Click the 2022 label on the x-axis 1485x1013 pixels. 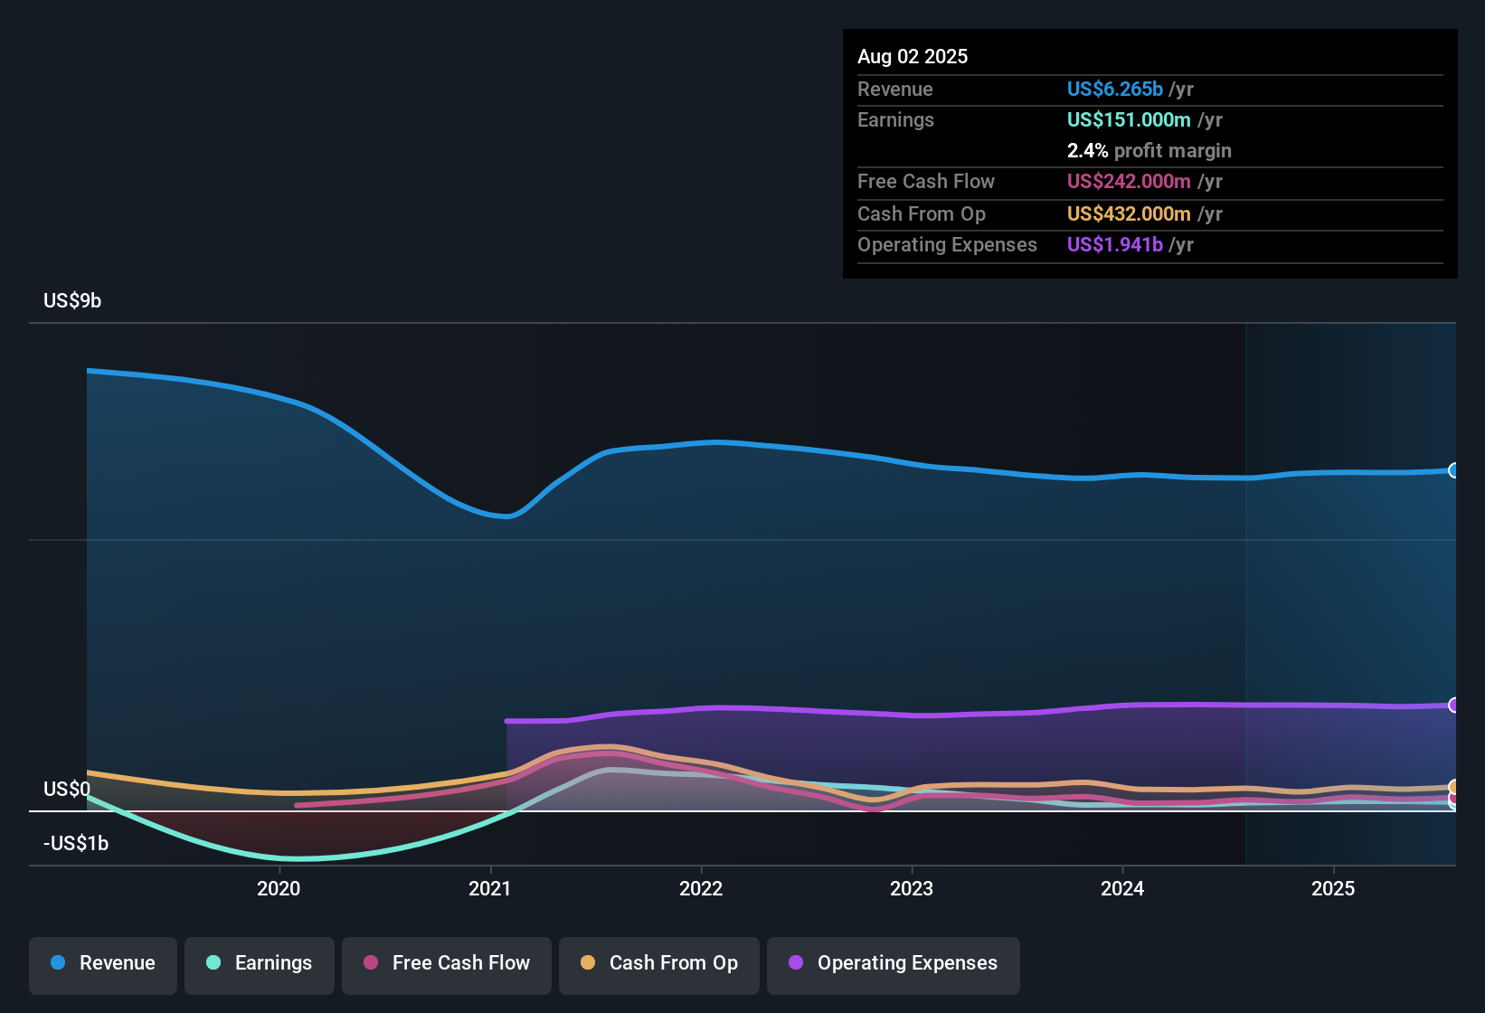point(702,888)
